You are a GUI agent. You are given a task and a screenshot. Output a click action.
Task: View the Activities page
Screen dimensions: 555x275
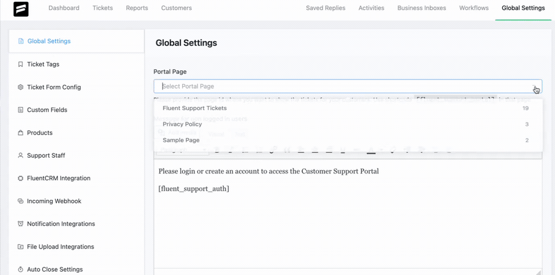[x=371, y=8]
